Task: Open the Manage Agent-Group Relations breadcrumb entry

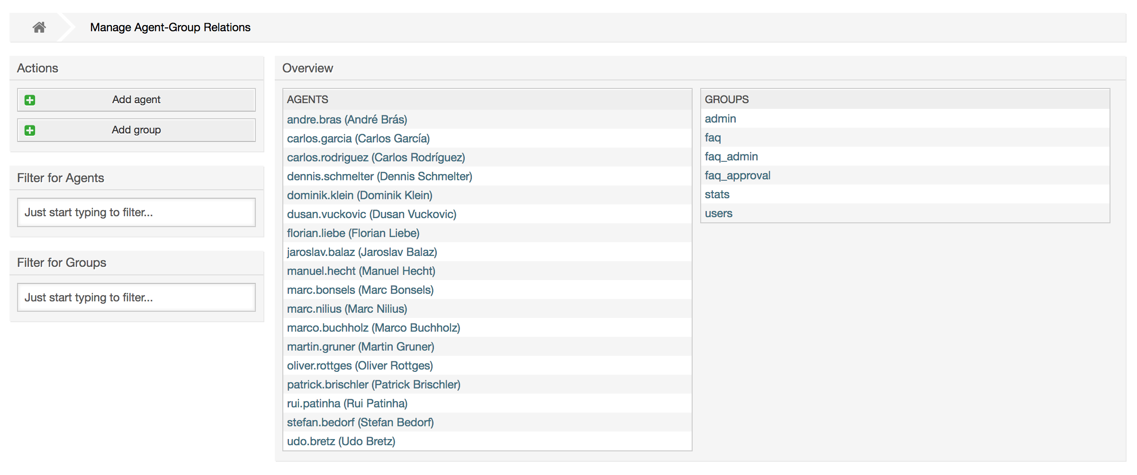Action: pyautogui.click(x=171, y=27)
